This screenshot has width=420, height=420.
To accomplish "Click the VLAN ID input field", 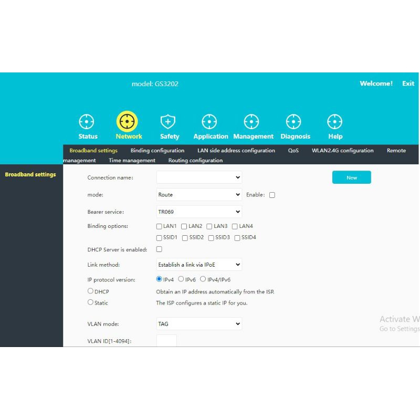I will (166, 341).
